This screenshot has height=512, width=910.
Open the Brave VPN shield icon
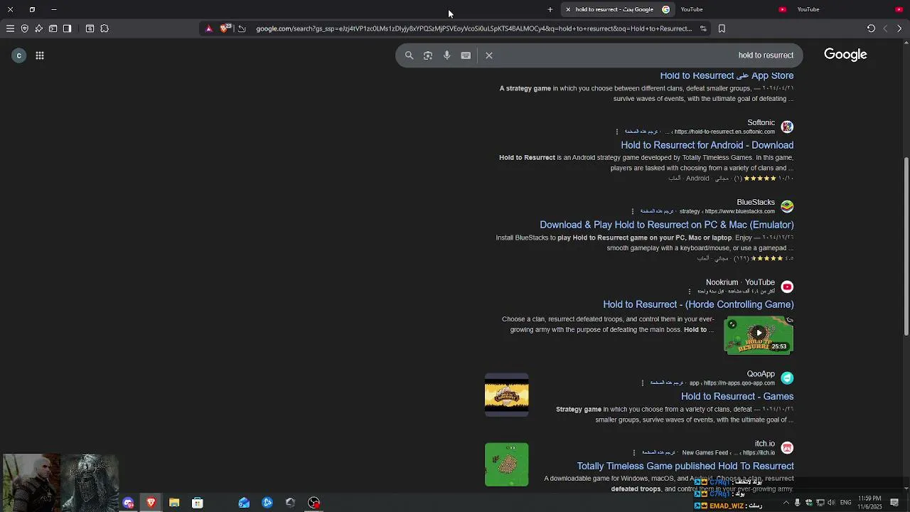(24, 28)
